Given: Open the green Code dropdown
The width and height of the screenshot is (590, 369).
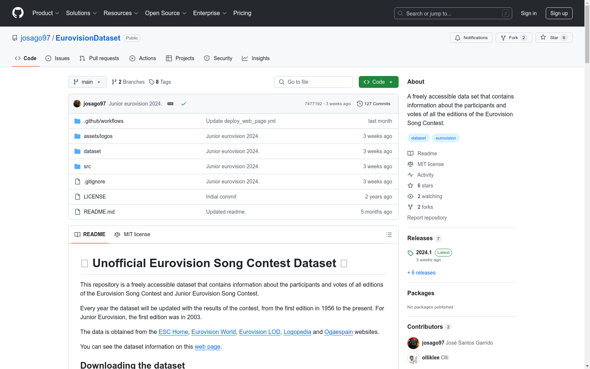Looking at the screenshot, I should (378, 82).
